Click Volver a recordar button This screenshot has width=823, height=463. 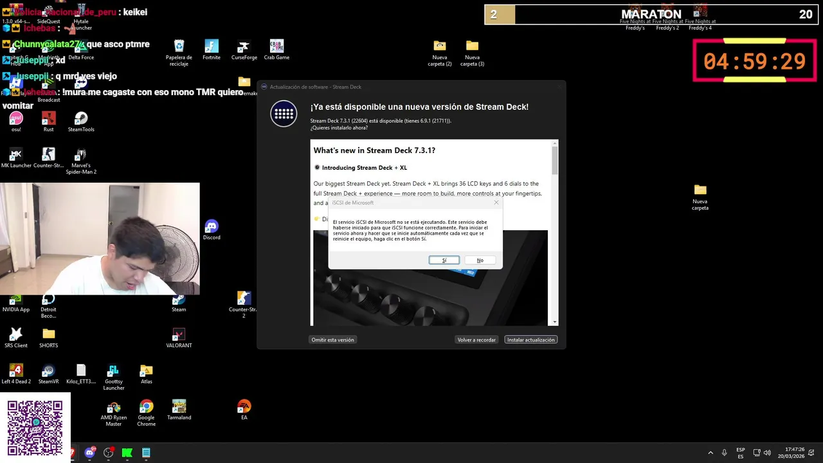click(476, 340)
